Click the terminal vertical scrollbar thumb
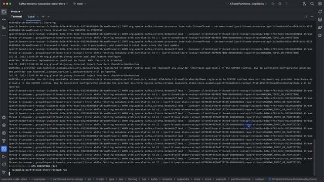 [314, 157]
